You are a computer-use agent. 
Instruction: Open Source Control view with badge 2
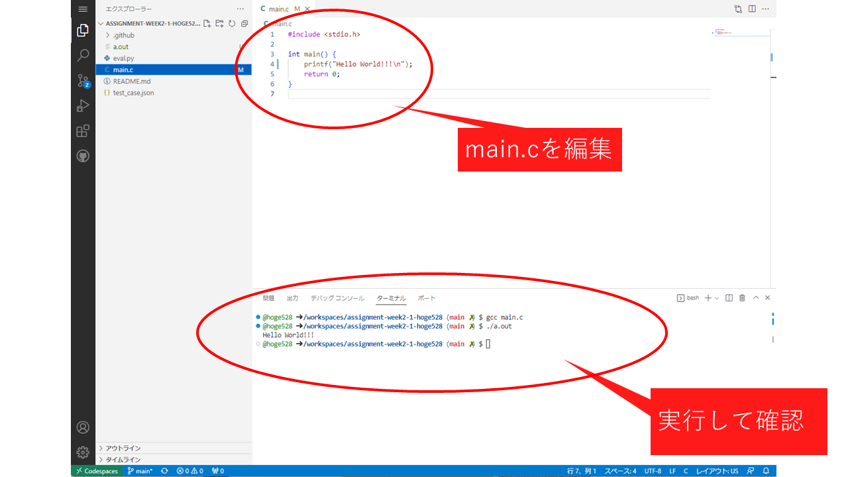(x=83, y=81)
